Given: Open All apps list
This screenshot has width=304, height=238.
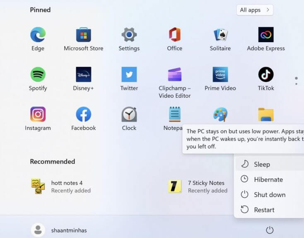Looking at the screenshot, I should 255,10.
